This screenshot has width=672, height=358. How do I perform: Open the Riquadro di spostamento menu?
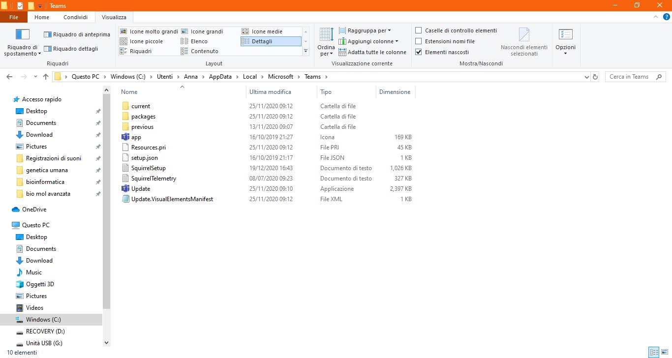[x=22, y=42]
